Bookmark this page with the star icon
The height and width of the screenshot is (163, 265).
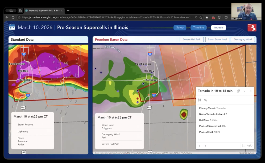[x=201, y=18]
